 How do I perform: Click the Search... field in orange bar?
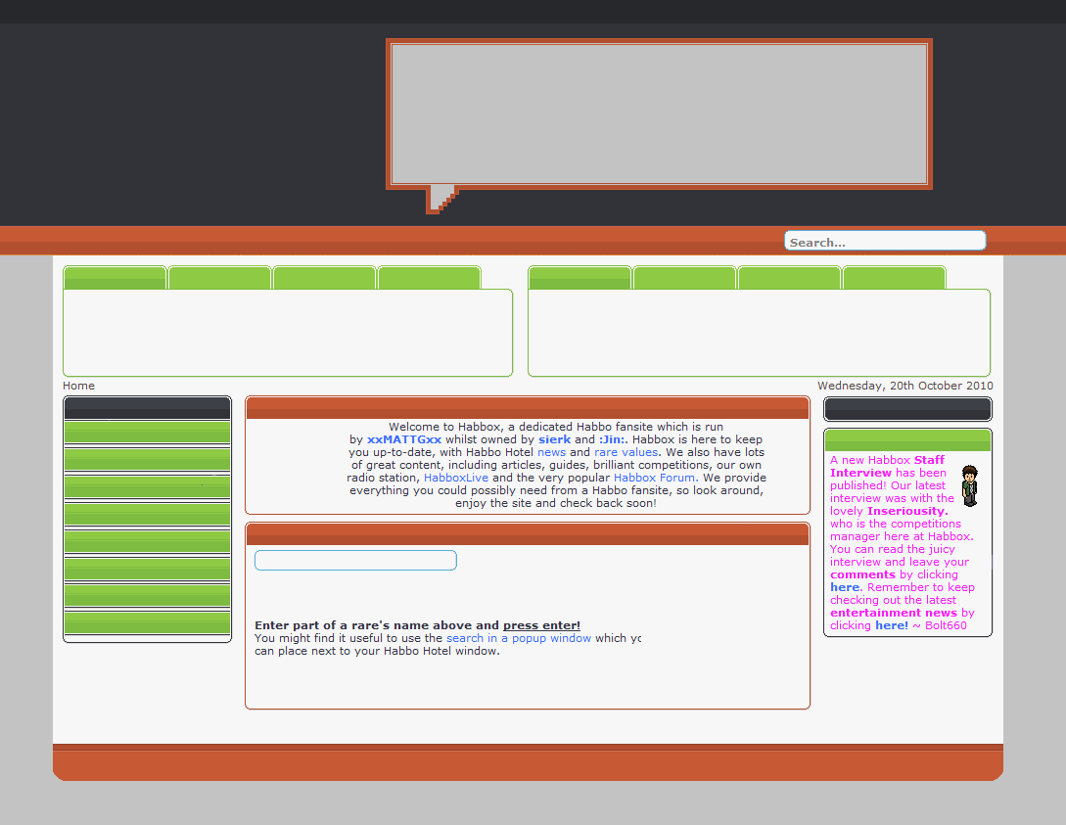pos(884,242)
